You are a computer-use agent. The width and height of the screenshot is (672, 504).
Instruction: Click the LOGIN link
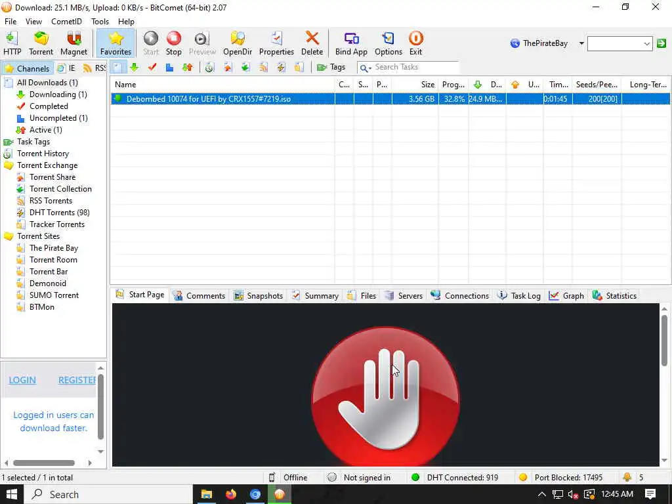[22, 380]
